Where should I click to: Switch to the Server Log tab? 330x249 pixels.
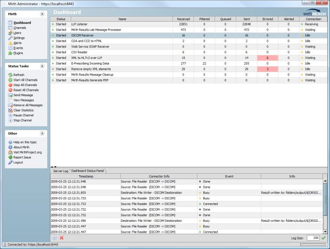pos(61,170)
